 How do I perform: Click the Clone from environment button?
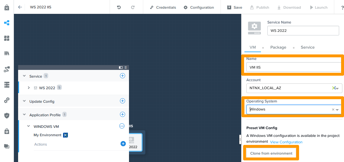click(271, 153)
